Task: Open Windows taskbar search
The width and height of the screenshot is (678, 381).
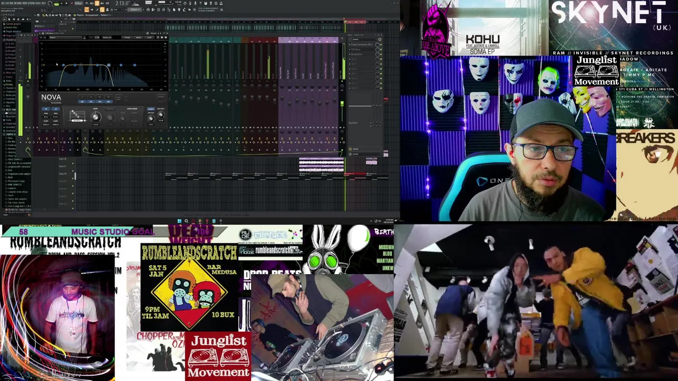Action: coord(186,221)
